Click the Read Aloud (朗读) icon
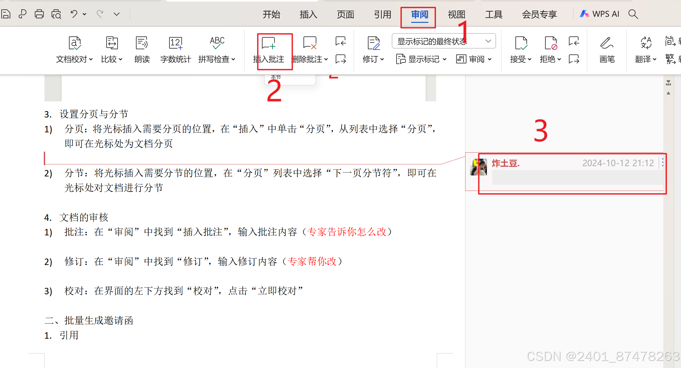 coord(142,43)
